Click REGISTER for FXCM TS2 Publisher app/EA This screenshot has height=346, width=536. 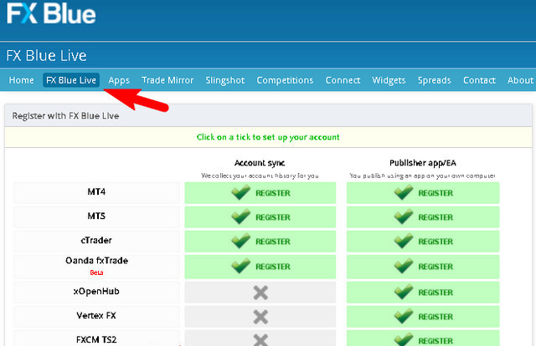point(435,341)
